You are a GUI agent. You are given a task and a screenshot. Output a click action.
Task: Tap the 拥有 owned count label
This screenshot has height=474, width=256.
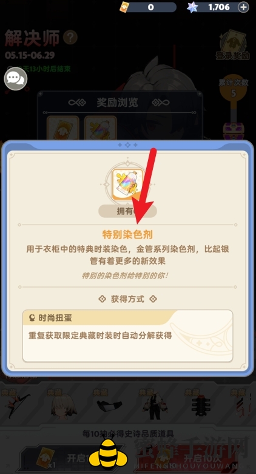[127, 211]
